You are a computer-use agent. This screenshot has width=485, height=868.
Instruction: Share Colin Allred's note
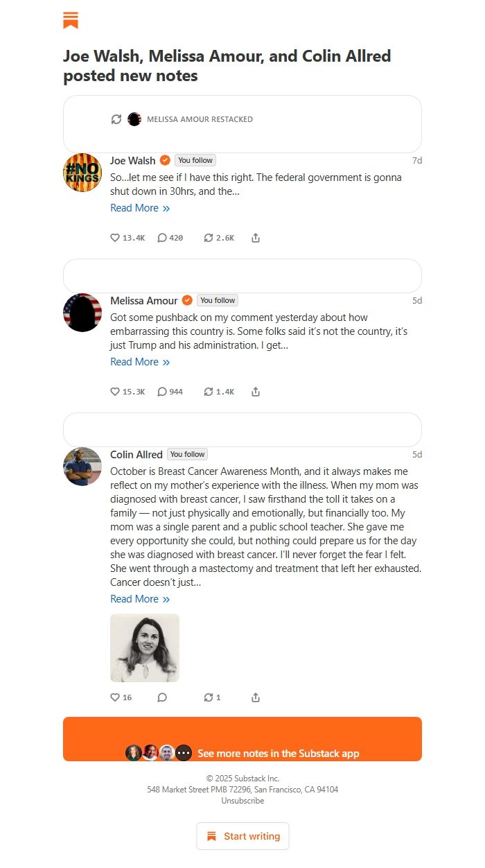coord(256,697)
